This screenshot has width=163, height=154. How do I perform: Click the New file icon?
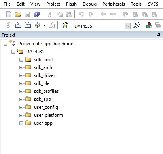9,14
